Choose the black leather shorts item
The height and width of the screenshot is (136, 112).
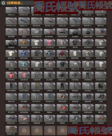(101, 87)
